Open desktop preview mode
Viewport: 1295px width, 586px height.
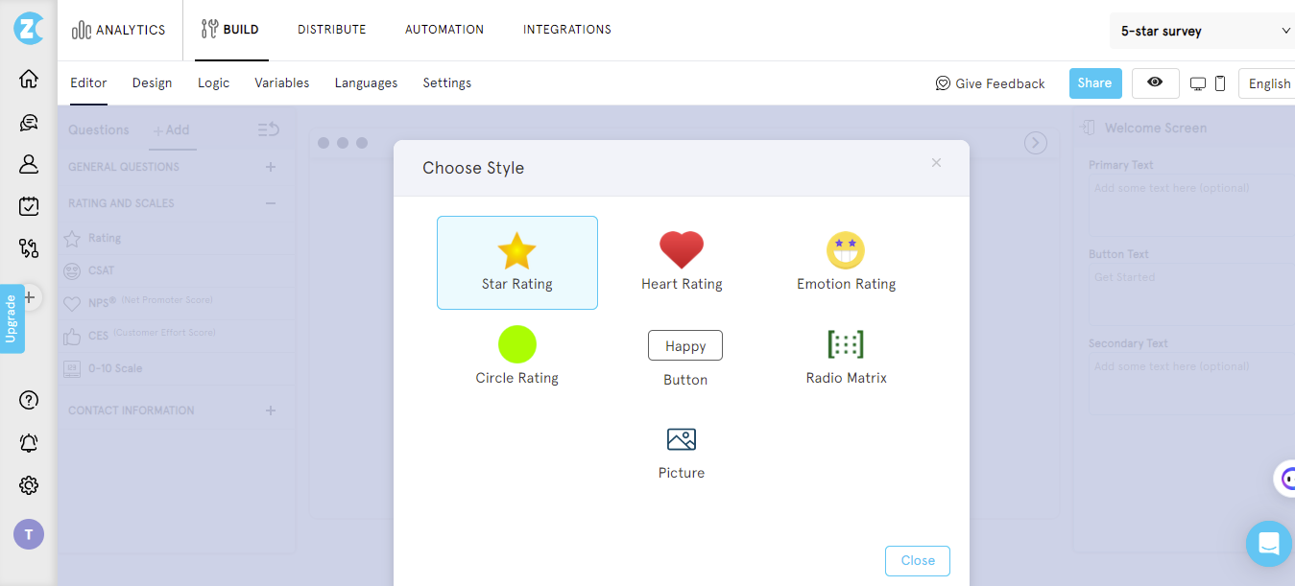pos(1196,83)
